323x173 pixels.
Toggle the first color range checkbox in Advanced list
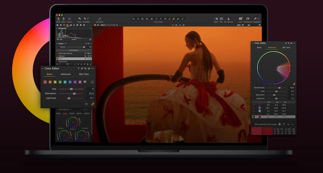[254, 105]
